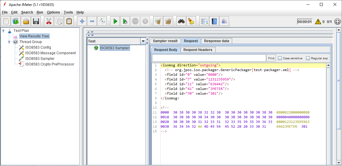This screenshot has width=342, height=166.
Task: Save the test plan with floppy icon
Action: click(36, 21)
